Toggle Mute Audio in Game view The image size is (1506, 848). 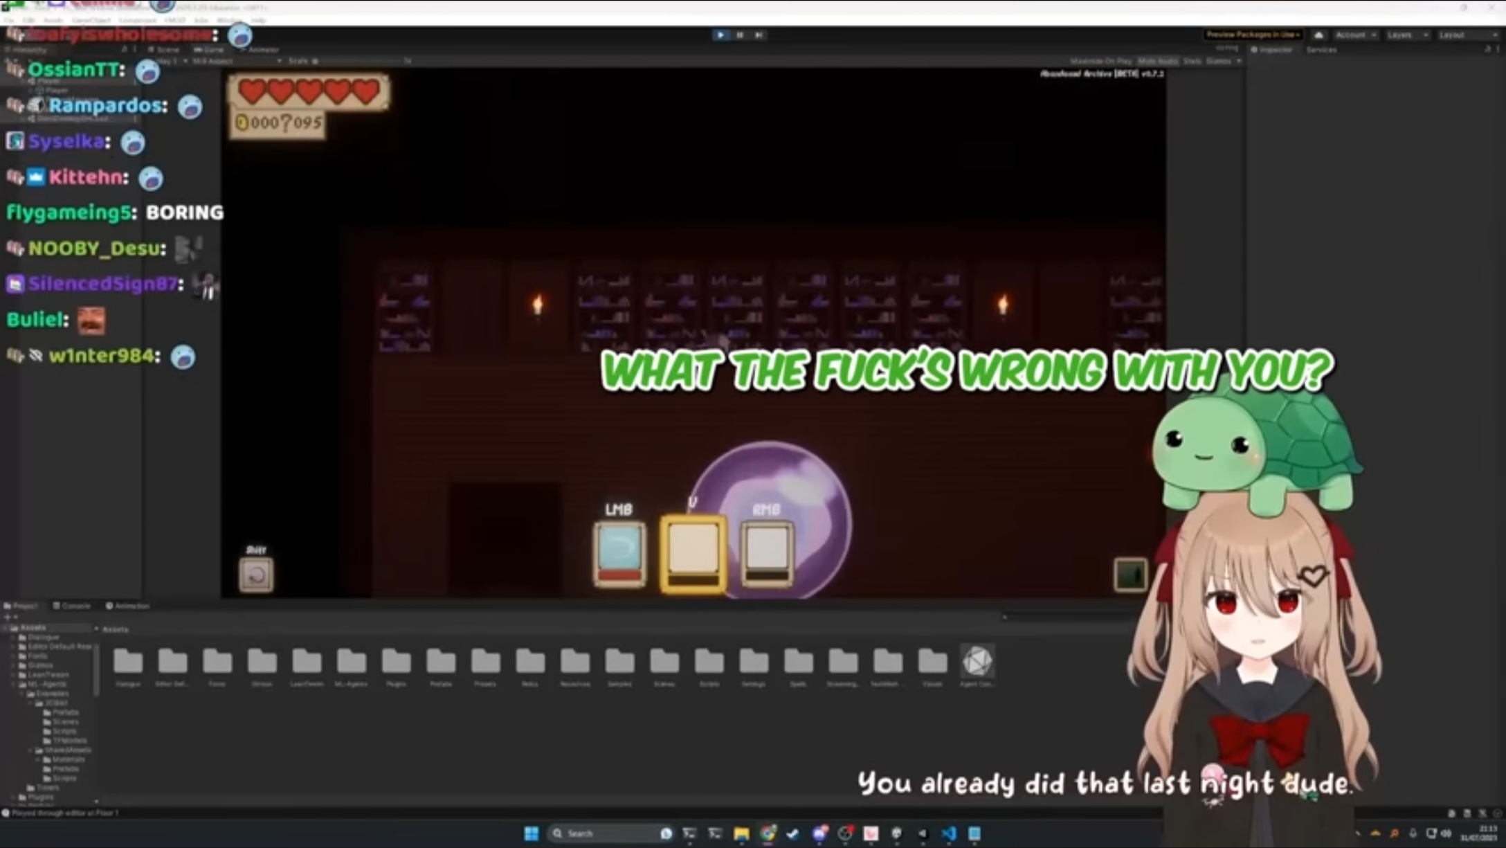pyautogui.click(x=1158, y=62)
